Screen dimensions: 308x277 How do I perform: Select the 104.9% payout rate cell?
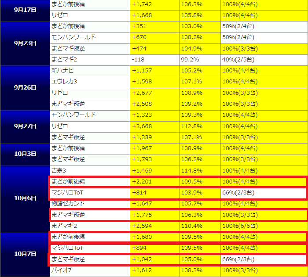coord(200,49)
